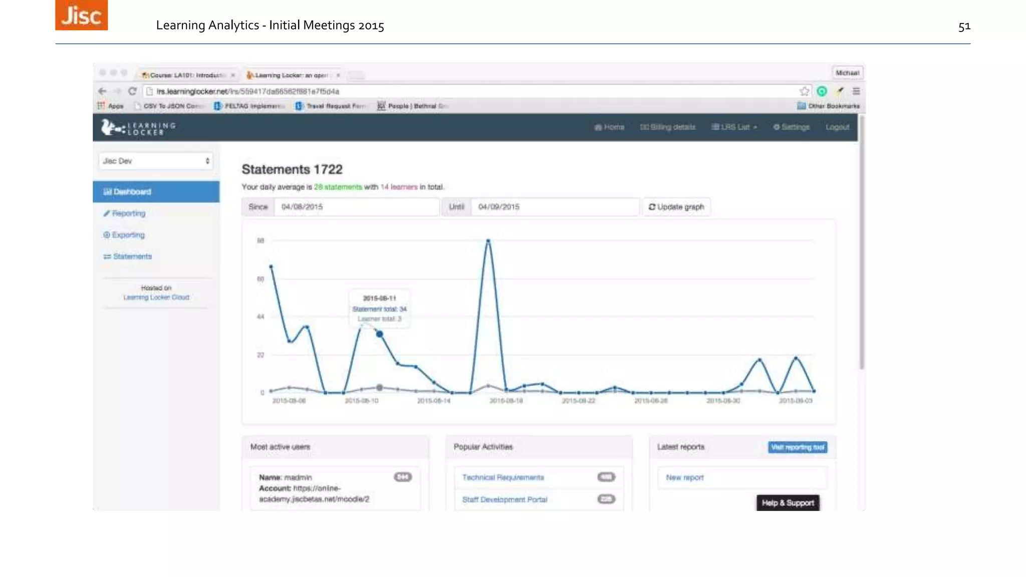Open the Other Bookmarks folder
This screenshot has height=577, width=1026.
[x=828, y=106]
